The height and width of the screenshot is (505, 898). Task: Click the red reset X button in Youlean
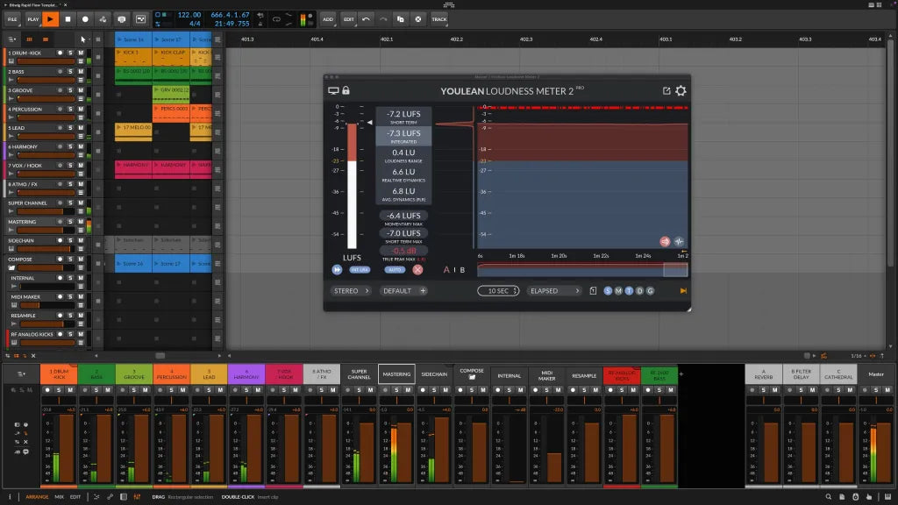(x=418, y=270)
